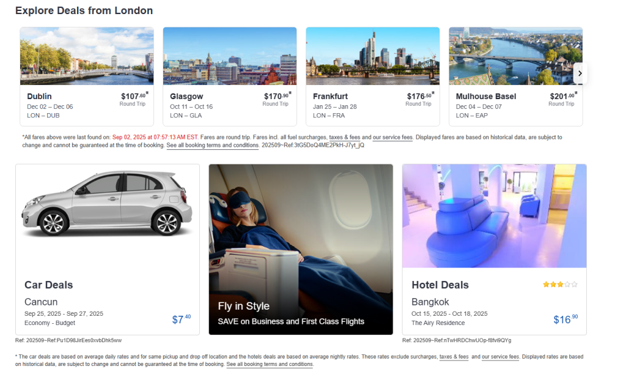
Task: Click the Fly in Style banner
Action: point(301,250)
